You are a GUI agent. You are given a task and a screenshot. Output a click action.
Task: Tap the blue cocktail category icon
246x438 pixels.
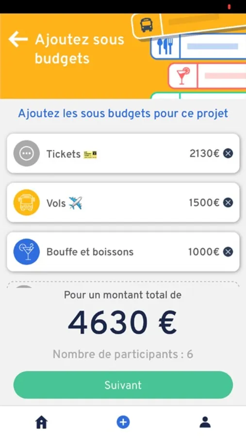(x=27, y=252)
